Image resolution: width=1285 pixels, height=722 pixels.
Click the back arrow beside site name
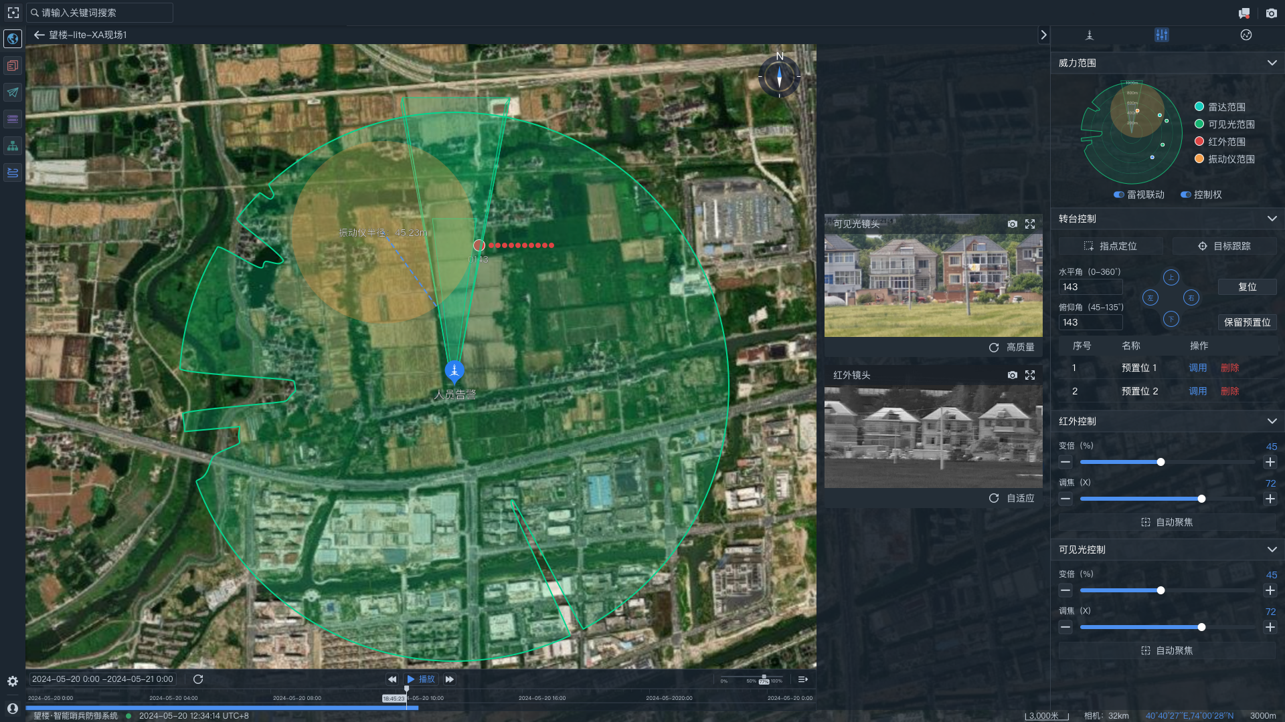coord(39,35)
